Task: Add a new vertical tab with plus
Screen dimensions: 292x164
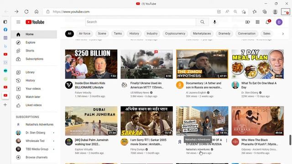Action: click(x=5, y=105)
